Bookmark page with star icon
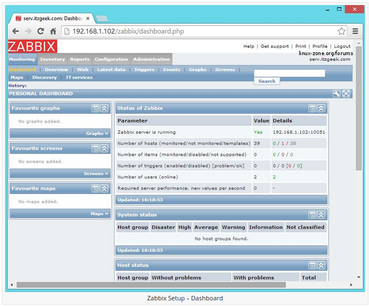Screen dimensions: 369x306 pyautogui.click(x=341, y=31)
